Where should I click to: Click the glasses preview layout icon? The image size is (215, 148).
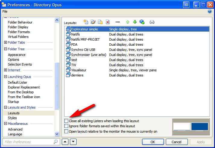(x=152, y=22)
